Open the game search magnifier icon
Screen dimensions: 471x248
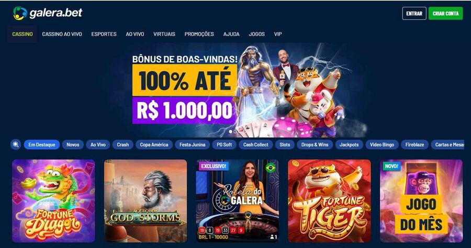coord(16,145)
